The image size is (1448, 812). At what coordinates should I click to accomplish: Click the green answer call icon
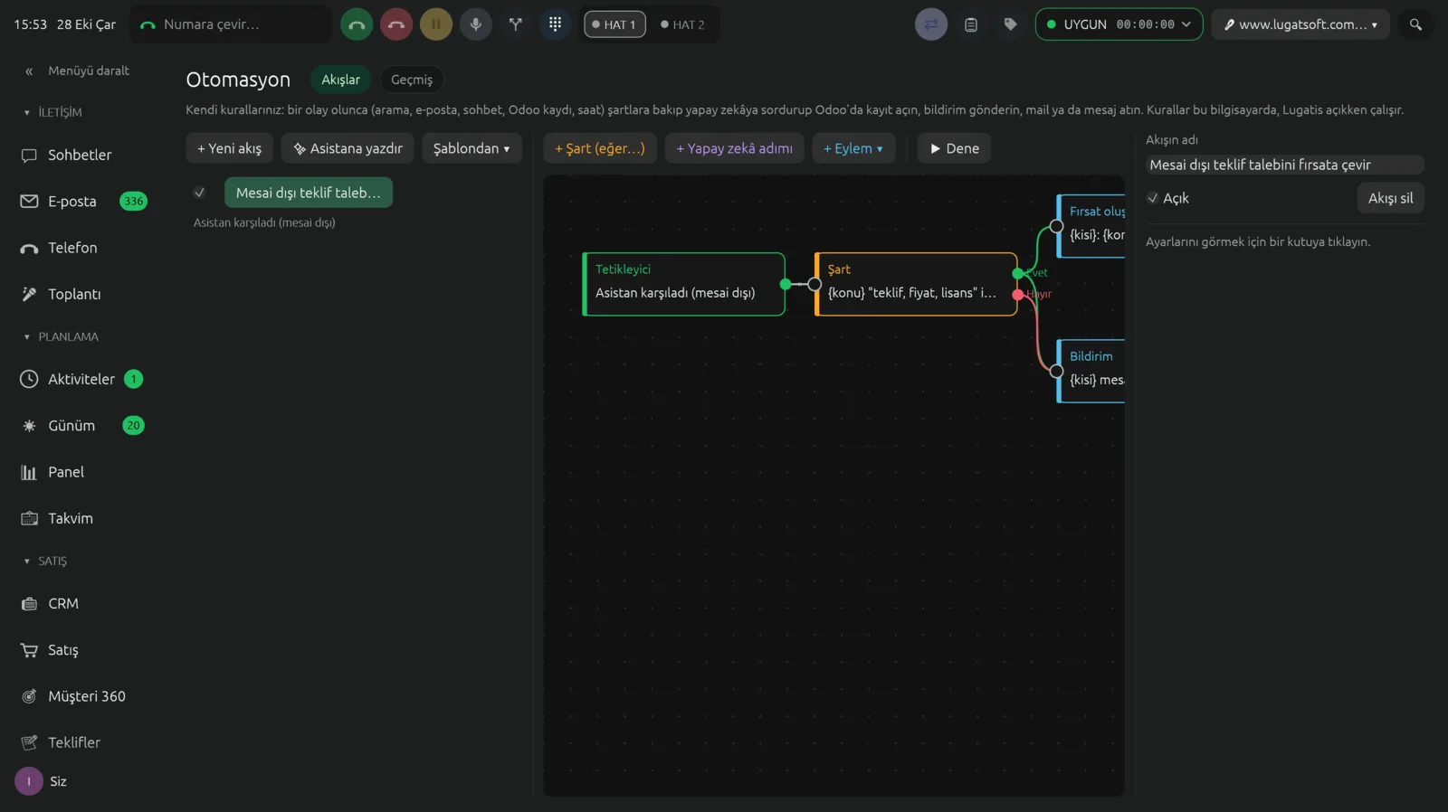click(x=357, y=24)
